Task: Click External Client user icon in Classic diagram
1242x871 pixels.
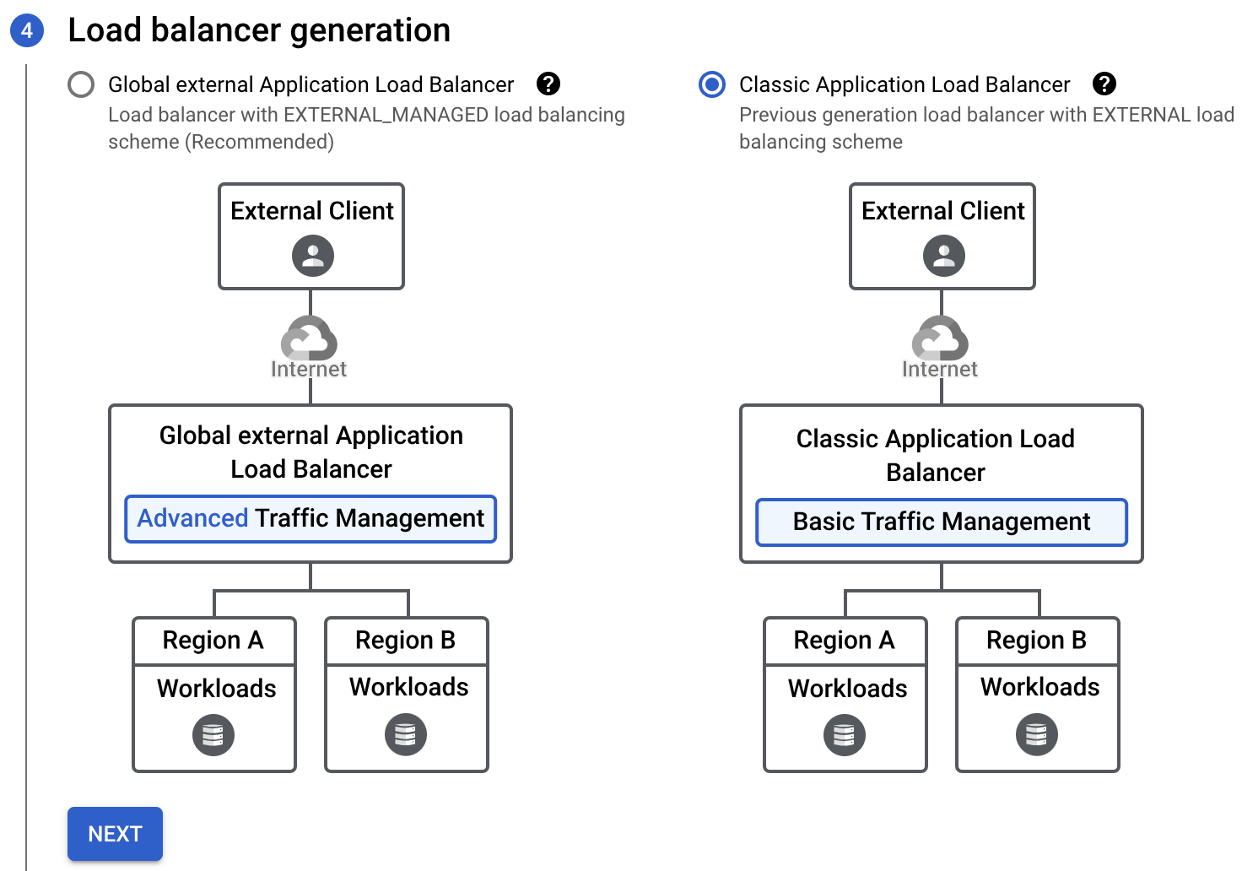Action: (944, 256)
